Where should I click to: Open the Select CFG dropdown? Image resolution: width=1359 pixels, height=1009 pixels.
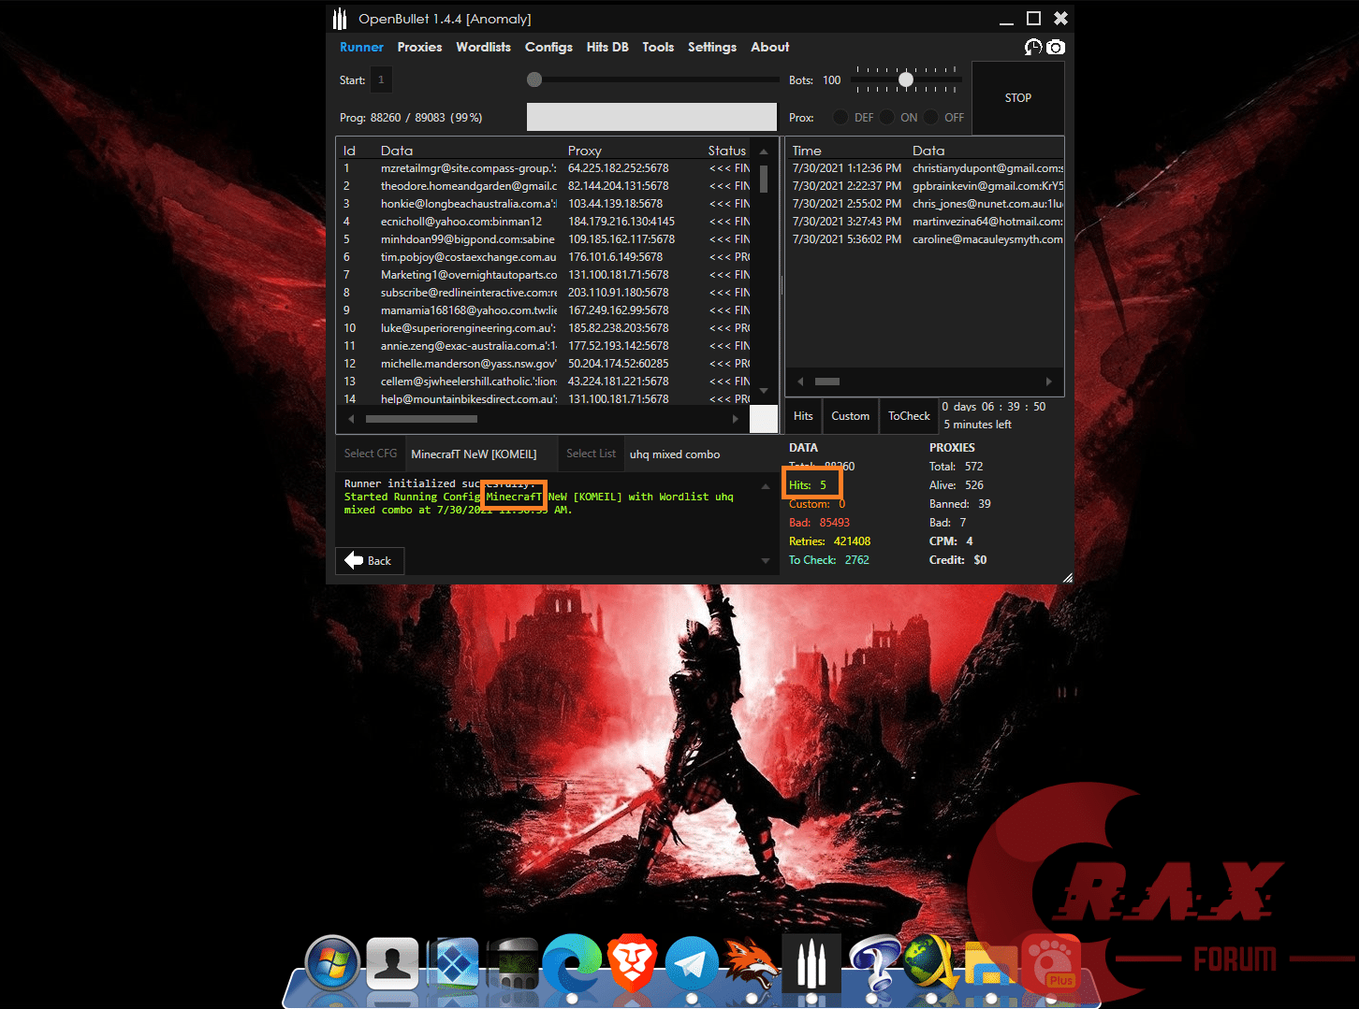point(369,454)
